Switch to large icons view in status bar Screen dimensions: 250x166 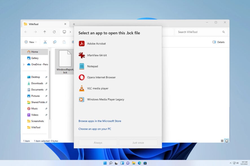click(x=227, y=141)
